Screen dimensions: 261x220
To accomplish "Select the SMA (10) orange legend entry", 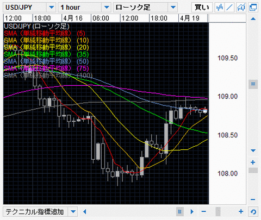I will [x=46, y=40].
